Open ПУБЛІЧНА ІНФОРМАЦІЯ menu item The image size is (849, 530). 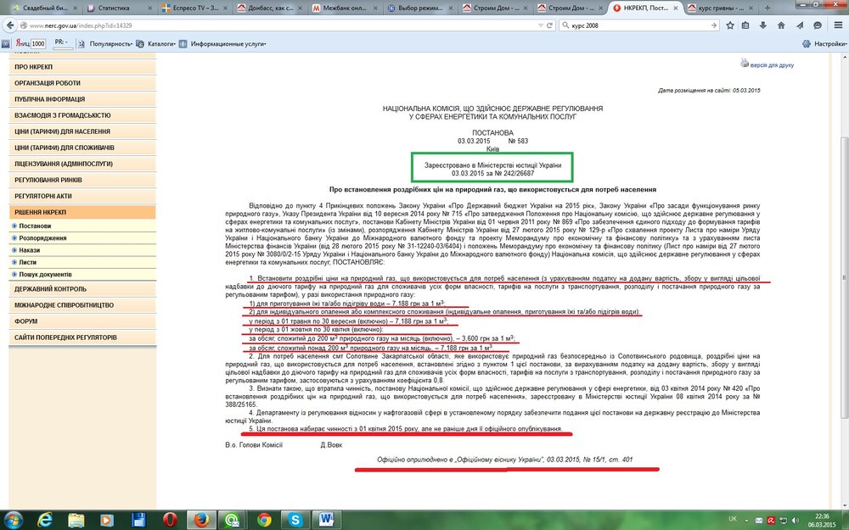82,99
